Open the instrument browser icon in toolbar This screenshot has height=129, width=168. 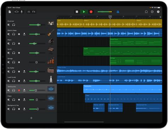17,12
